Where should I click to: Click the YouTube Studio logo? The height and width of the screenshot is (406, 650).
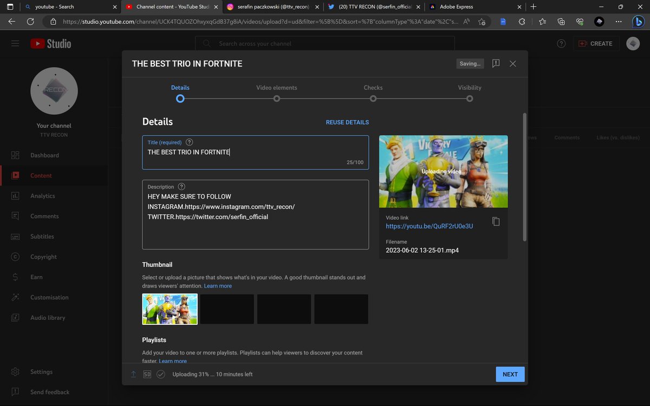51,44
